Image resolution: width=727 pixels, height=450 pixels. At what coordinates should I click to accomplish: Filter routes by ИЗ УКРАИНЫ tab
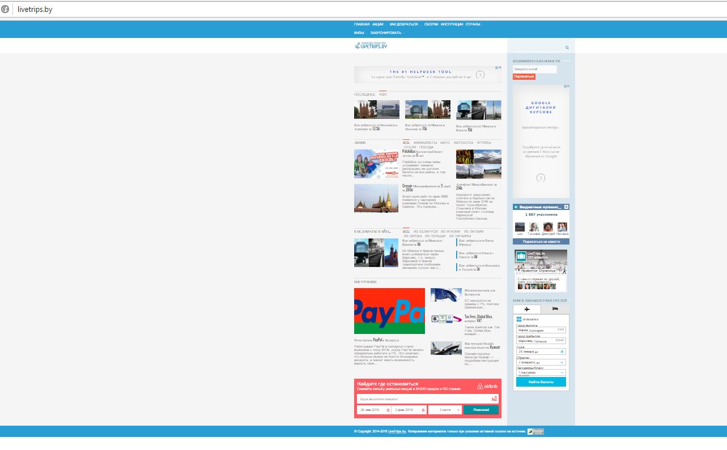coord(461,236)
